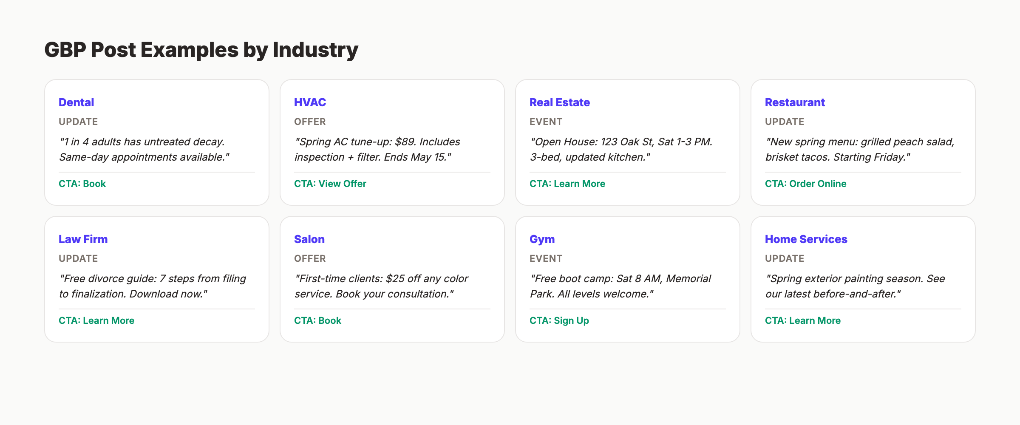The width and height of the screenshot is (1020, 425).
Task: Click the Restaurant heading
Action: [x=795, y=102]
